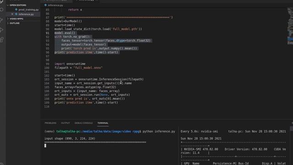
Task: Click the 'return x' code line
Action: (x=75, y=10)
